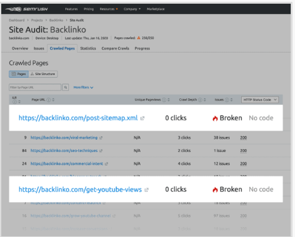Expand More filters
This screenshot has width=295, height=237.
click(83, 87)
